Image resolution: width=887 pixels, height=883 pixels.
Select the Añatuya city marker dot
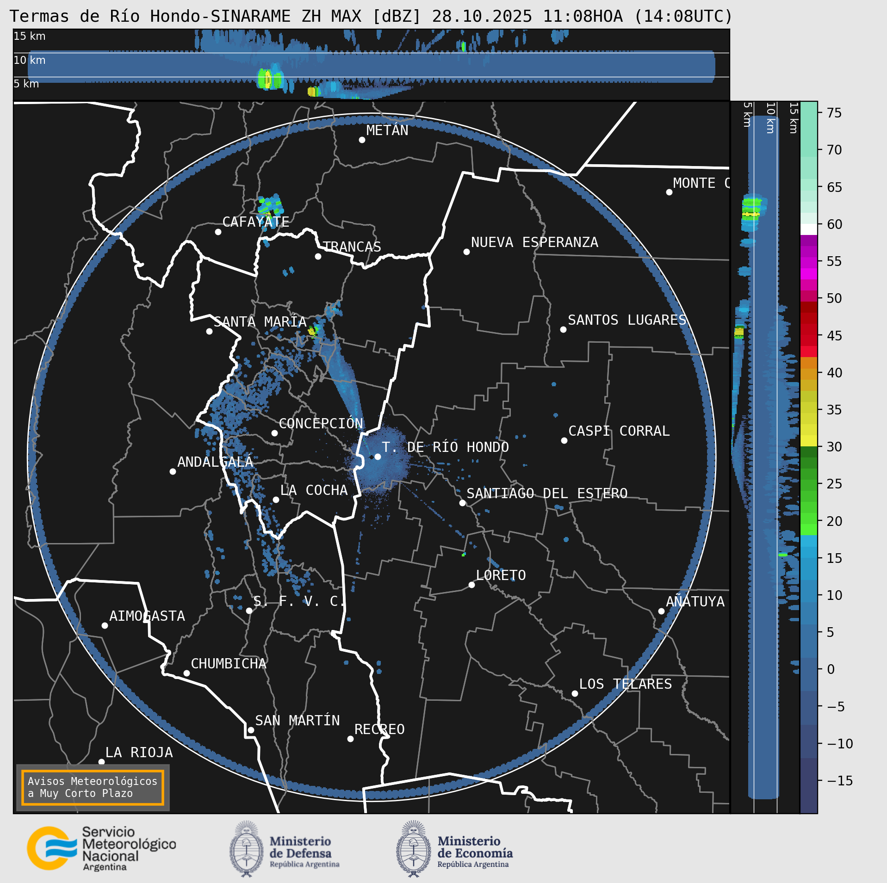click(x=661, y=611)
